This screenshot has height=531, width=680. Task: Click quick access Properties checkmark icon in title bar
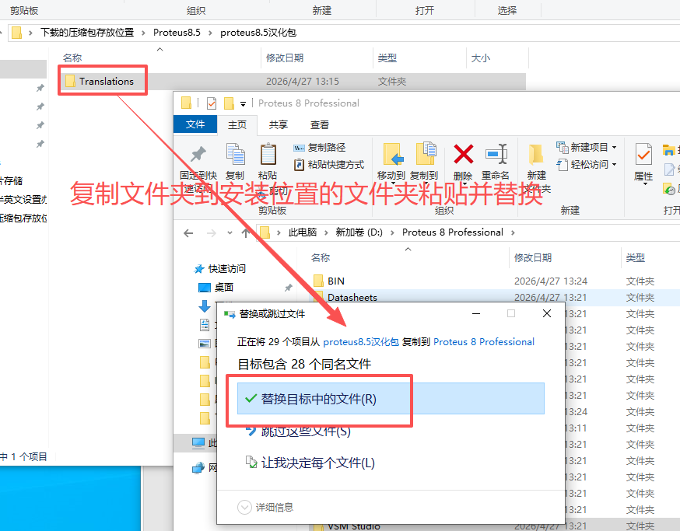(x=212, y=103)
